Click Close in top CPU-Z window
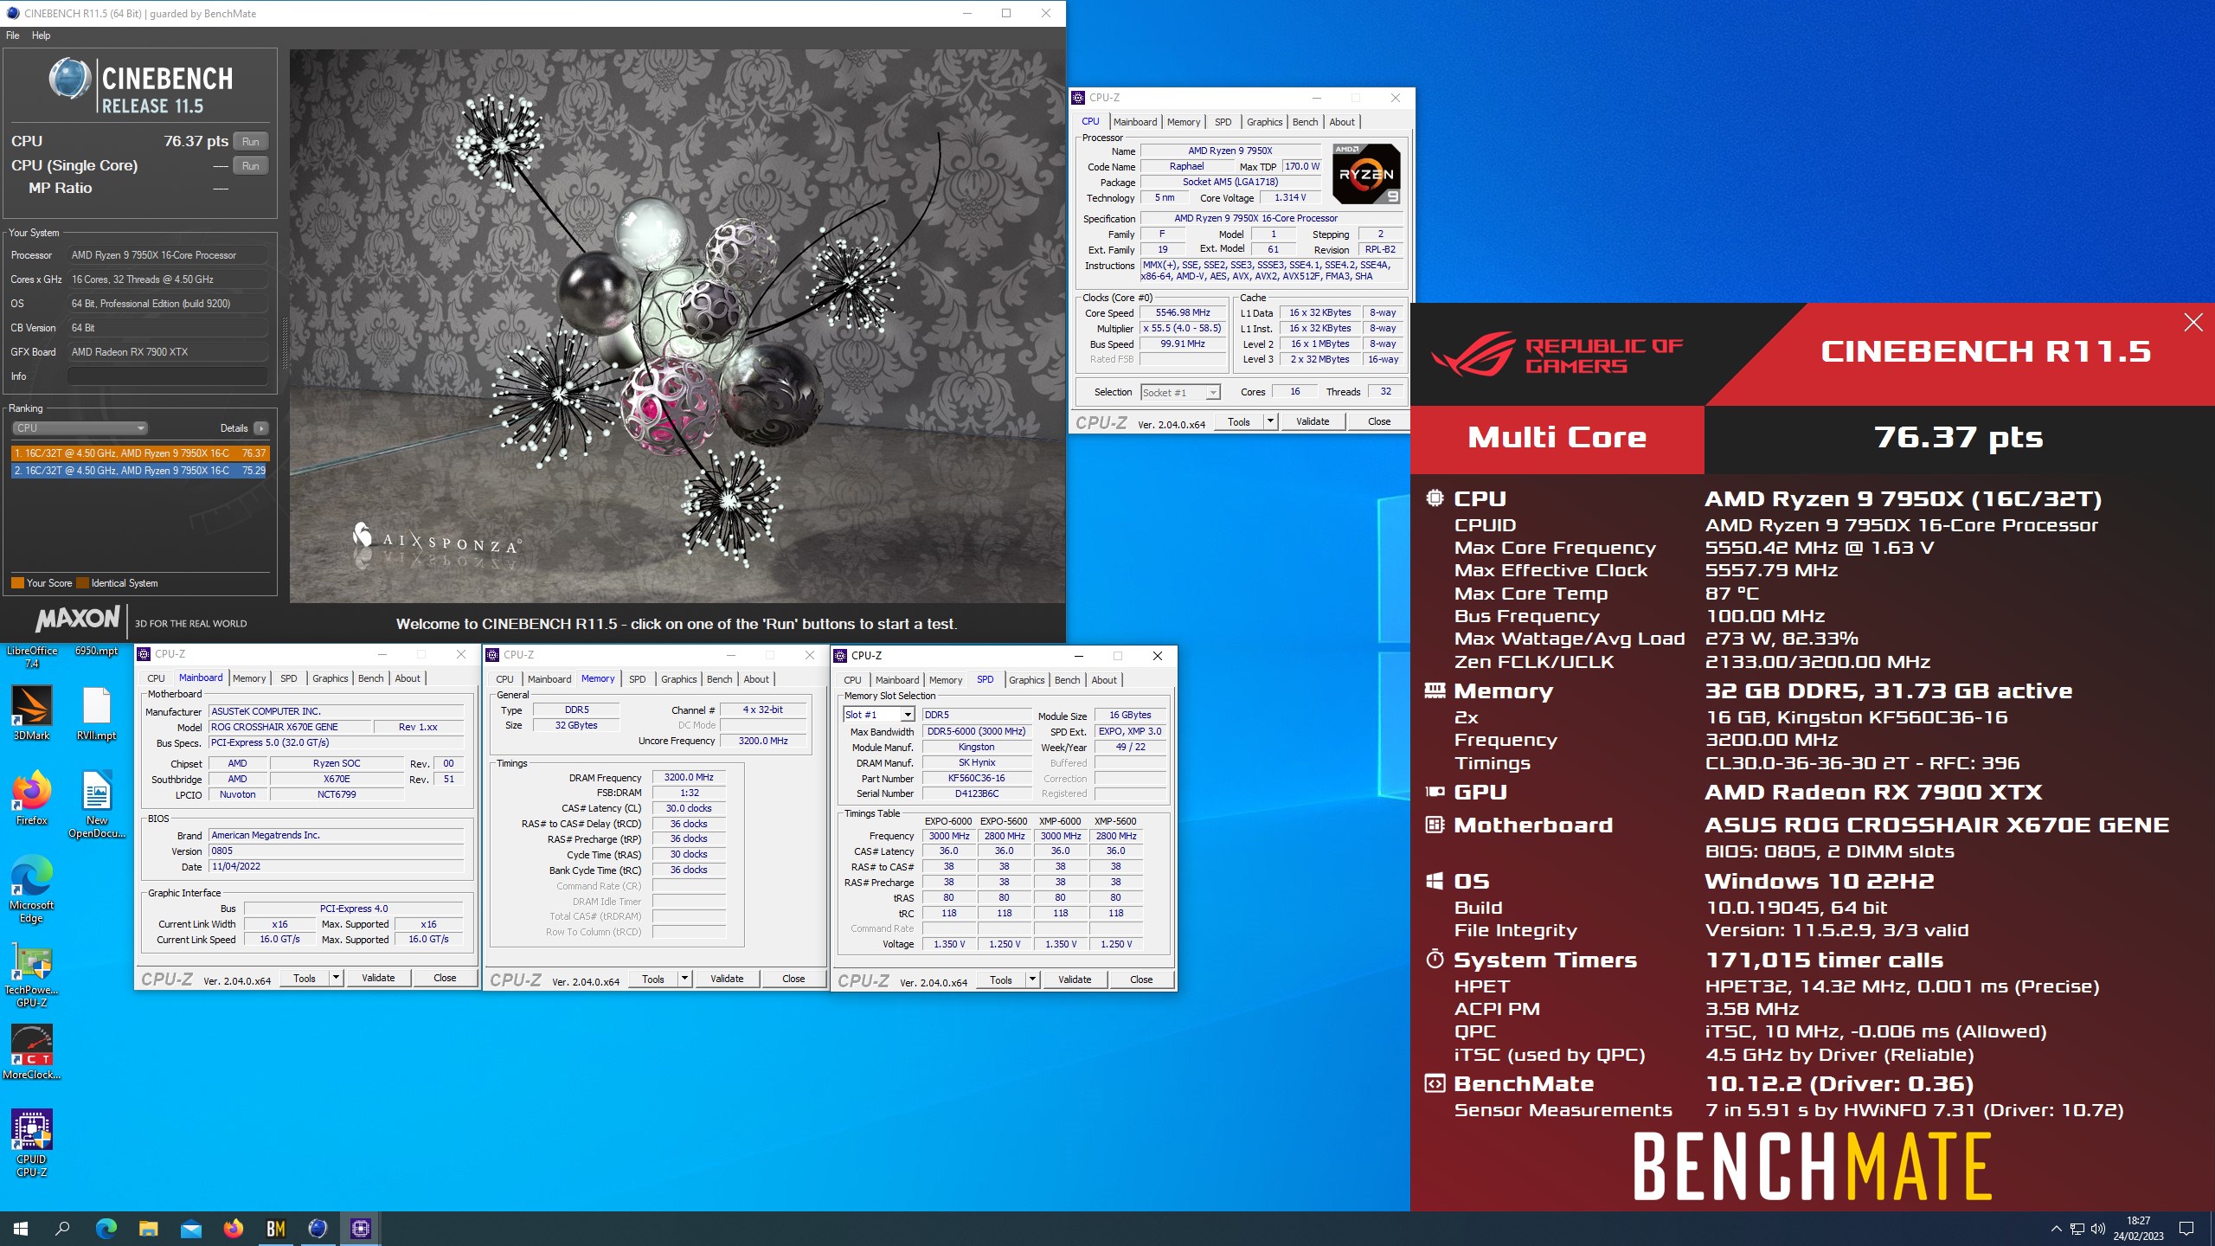Screen dimensions: 2215x1246 click(1379, 421)
